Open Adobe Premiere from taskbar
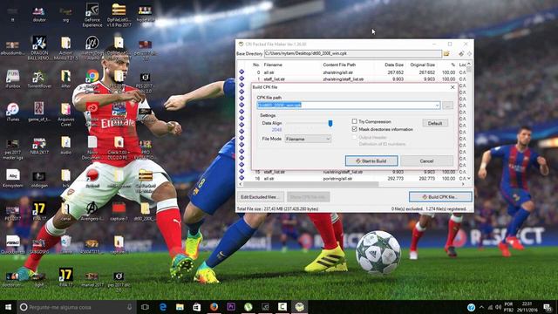This screenshot has height=314, width=558. (231, 307)
